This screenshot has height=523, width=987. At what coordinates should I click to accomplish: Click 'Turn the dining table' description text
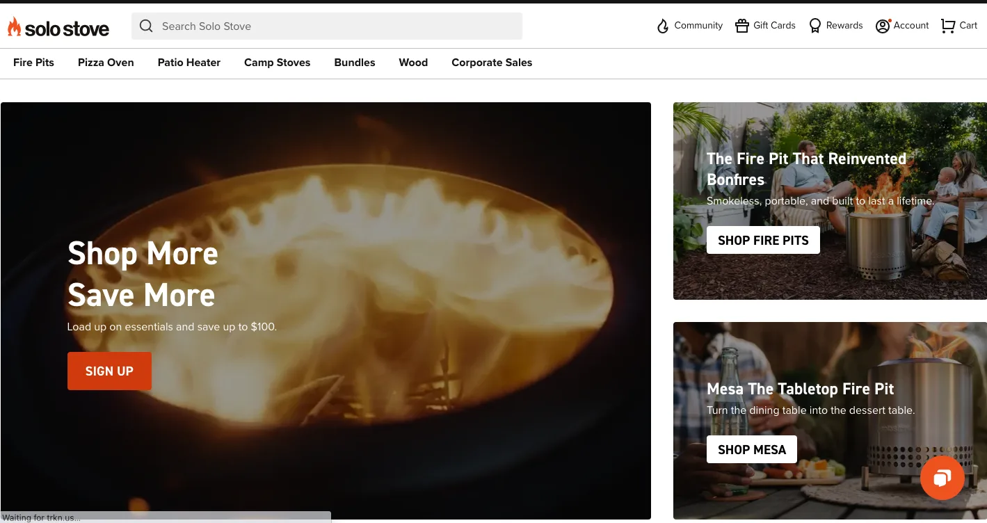(x=810, y=410)
